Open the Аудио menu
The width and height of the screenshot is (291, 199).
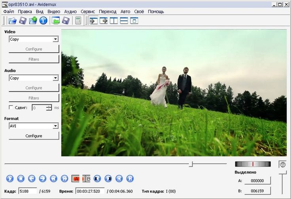click(x=70, y=11)
